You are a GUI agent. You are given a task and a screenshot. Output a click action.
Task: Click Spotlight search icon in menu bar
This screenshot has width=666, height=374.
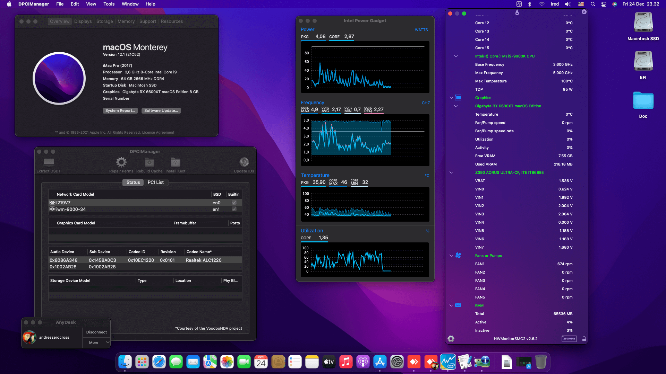coord(593,4)
